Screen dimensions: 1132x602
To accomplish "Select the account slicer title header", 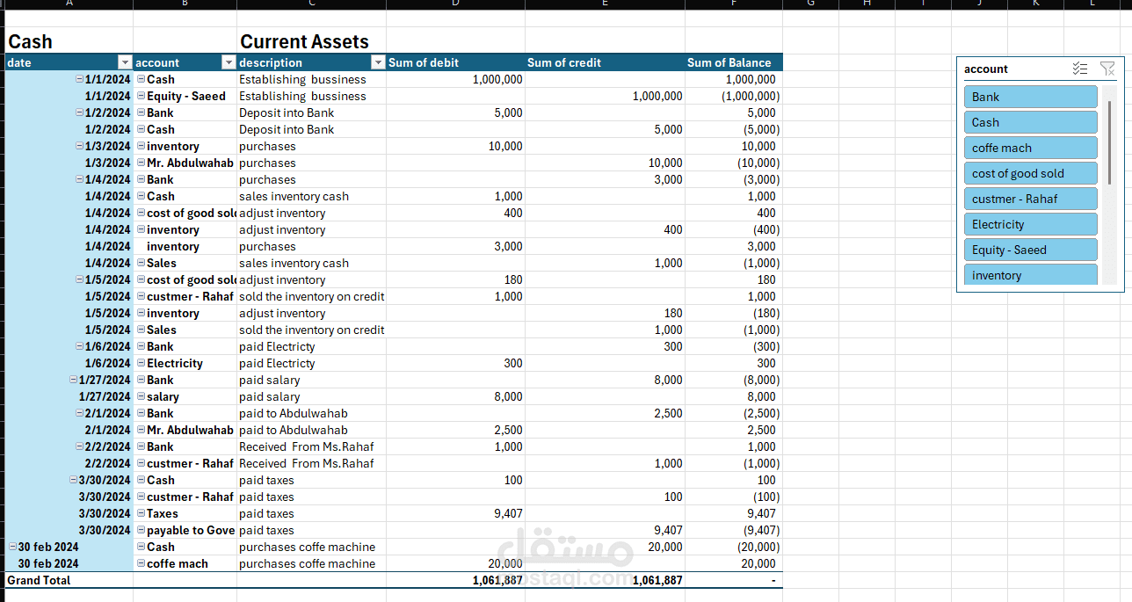I will click(986, 69).
